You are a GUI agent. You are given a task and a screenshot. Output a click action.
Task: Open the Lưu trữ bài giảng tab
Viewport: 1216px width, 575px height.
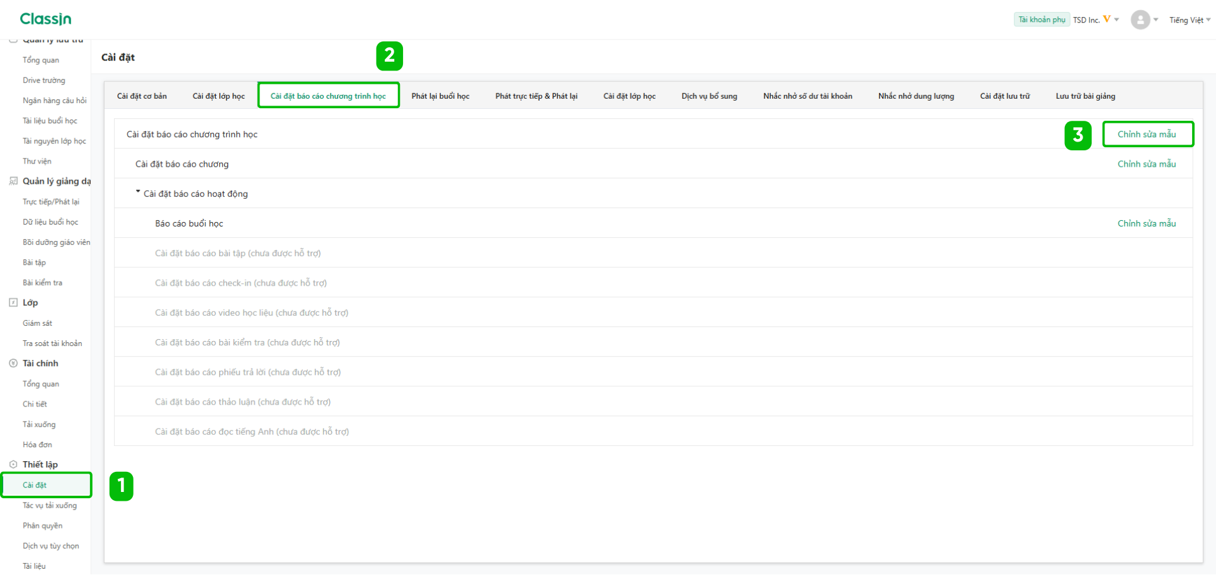tap(1085, 96)
